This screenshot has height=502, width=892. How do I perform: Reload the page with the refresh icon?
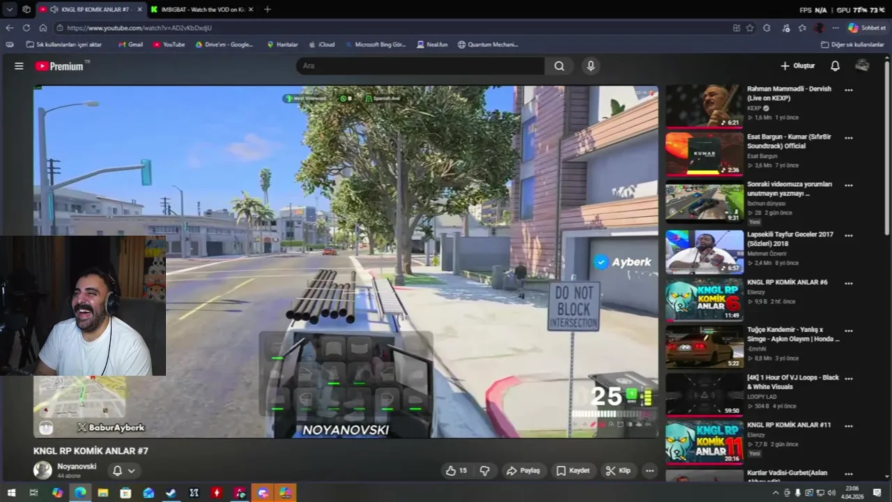tap(26, 28)
